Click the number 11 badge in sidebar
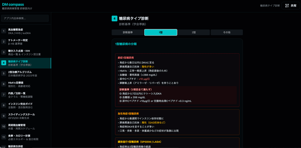Image resolution: width=301 pixels, height=148 pixels. pos(4,137)
